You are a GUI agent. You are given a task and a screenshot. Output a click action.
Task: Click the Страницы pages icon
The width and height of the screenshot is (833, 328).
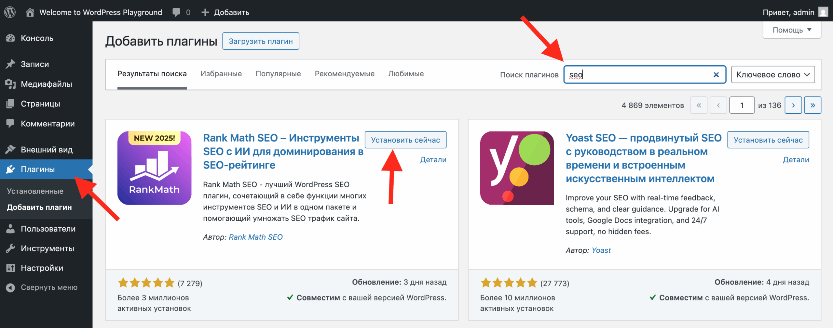10,104
